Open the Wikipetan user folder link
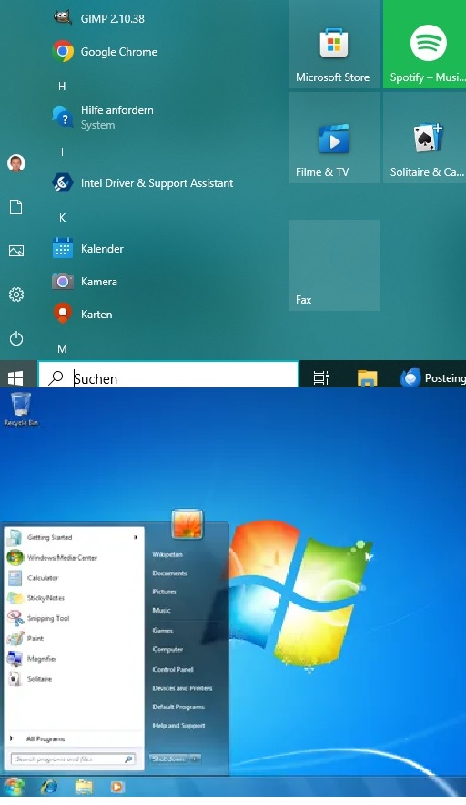Image resolution: width=466 pixels, height=805 pixels. click(x=167, y=554)
